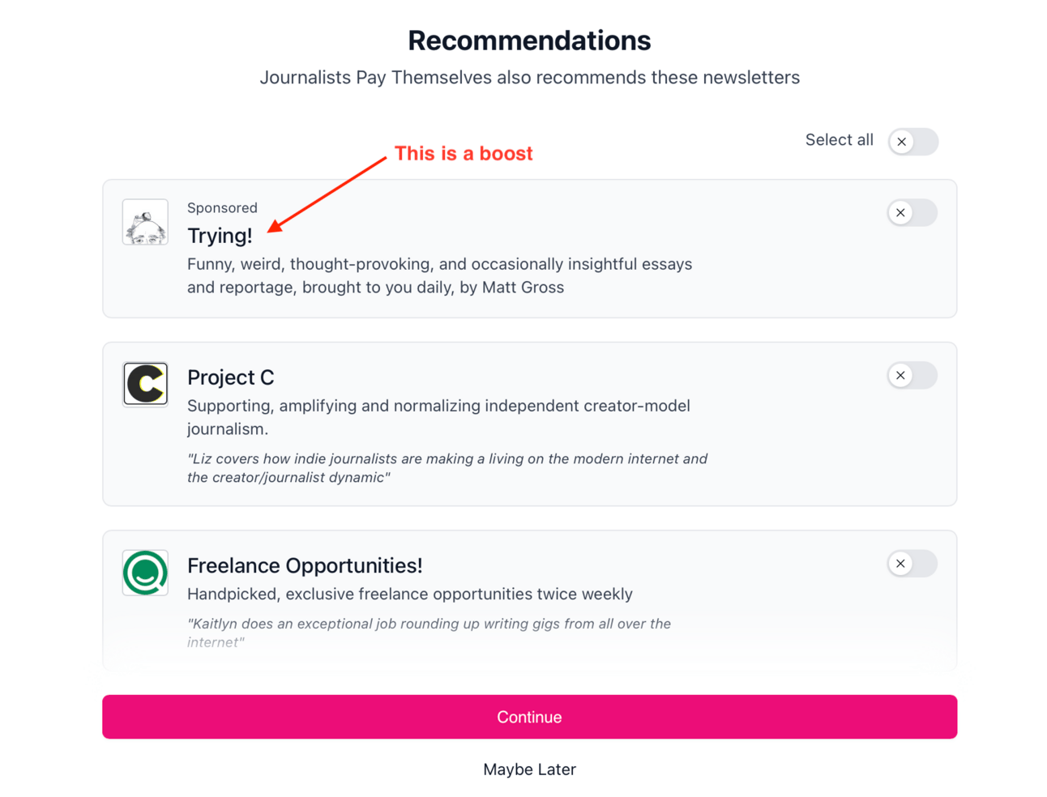Screen dimensions: 1047x797
Task: Click the Kaitlyn writing gigs quote
Action: click(x=429, y=633)
